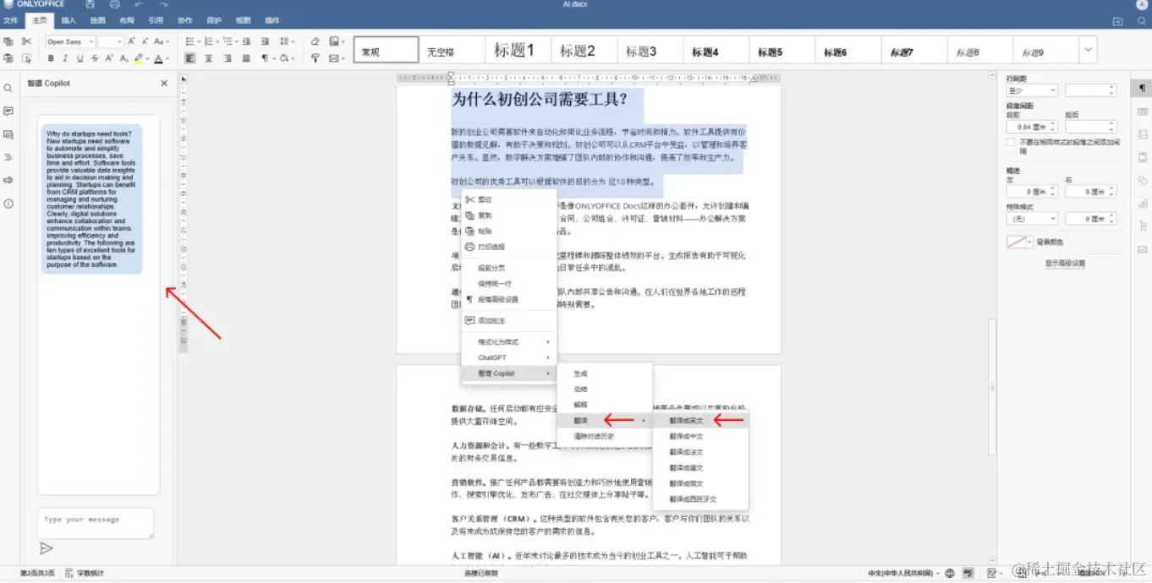Open the 行间距 line spacing dropdown
Image resolution: width=1152 pixels, height=583 pixels.
click(1030, 90)
